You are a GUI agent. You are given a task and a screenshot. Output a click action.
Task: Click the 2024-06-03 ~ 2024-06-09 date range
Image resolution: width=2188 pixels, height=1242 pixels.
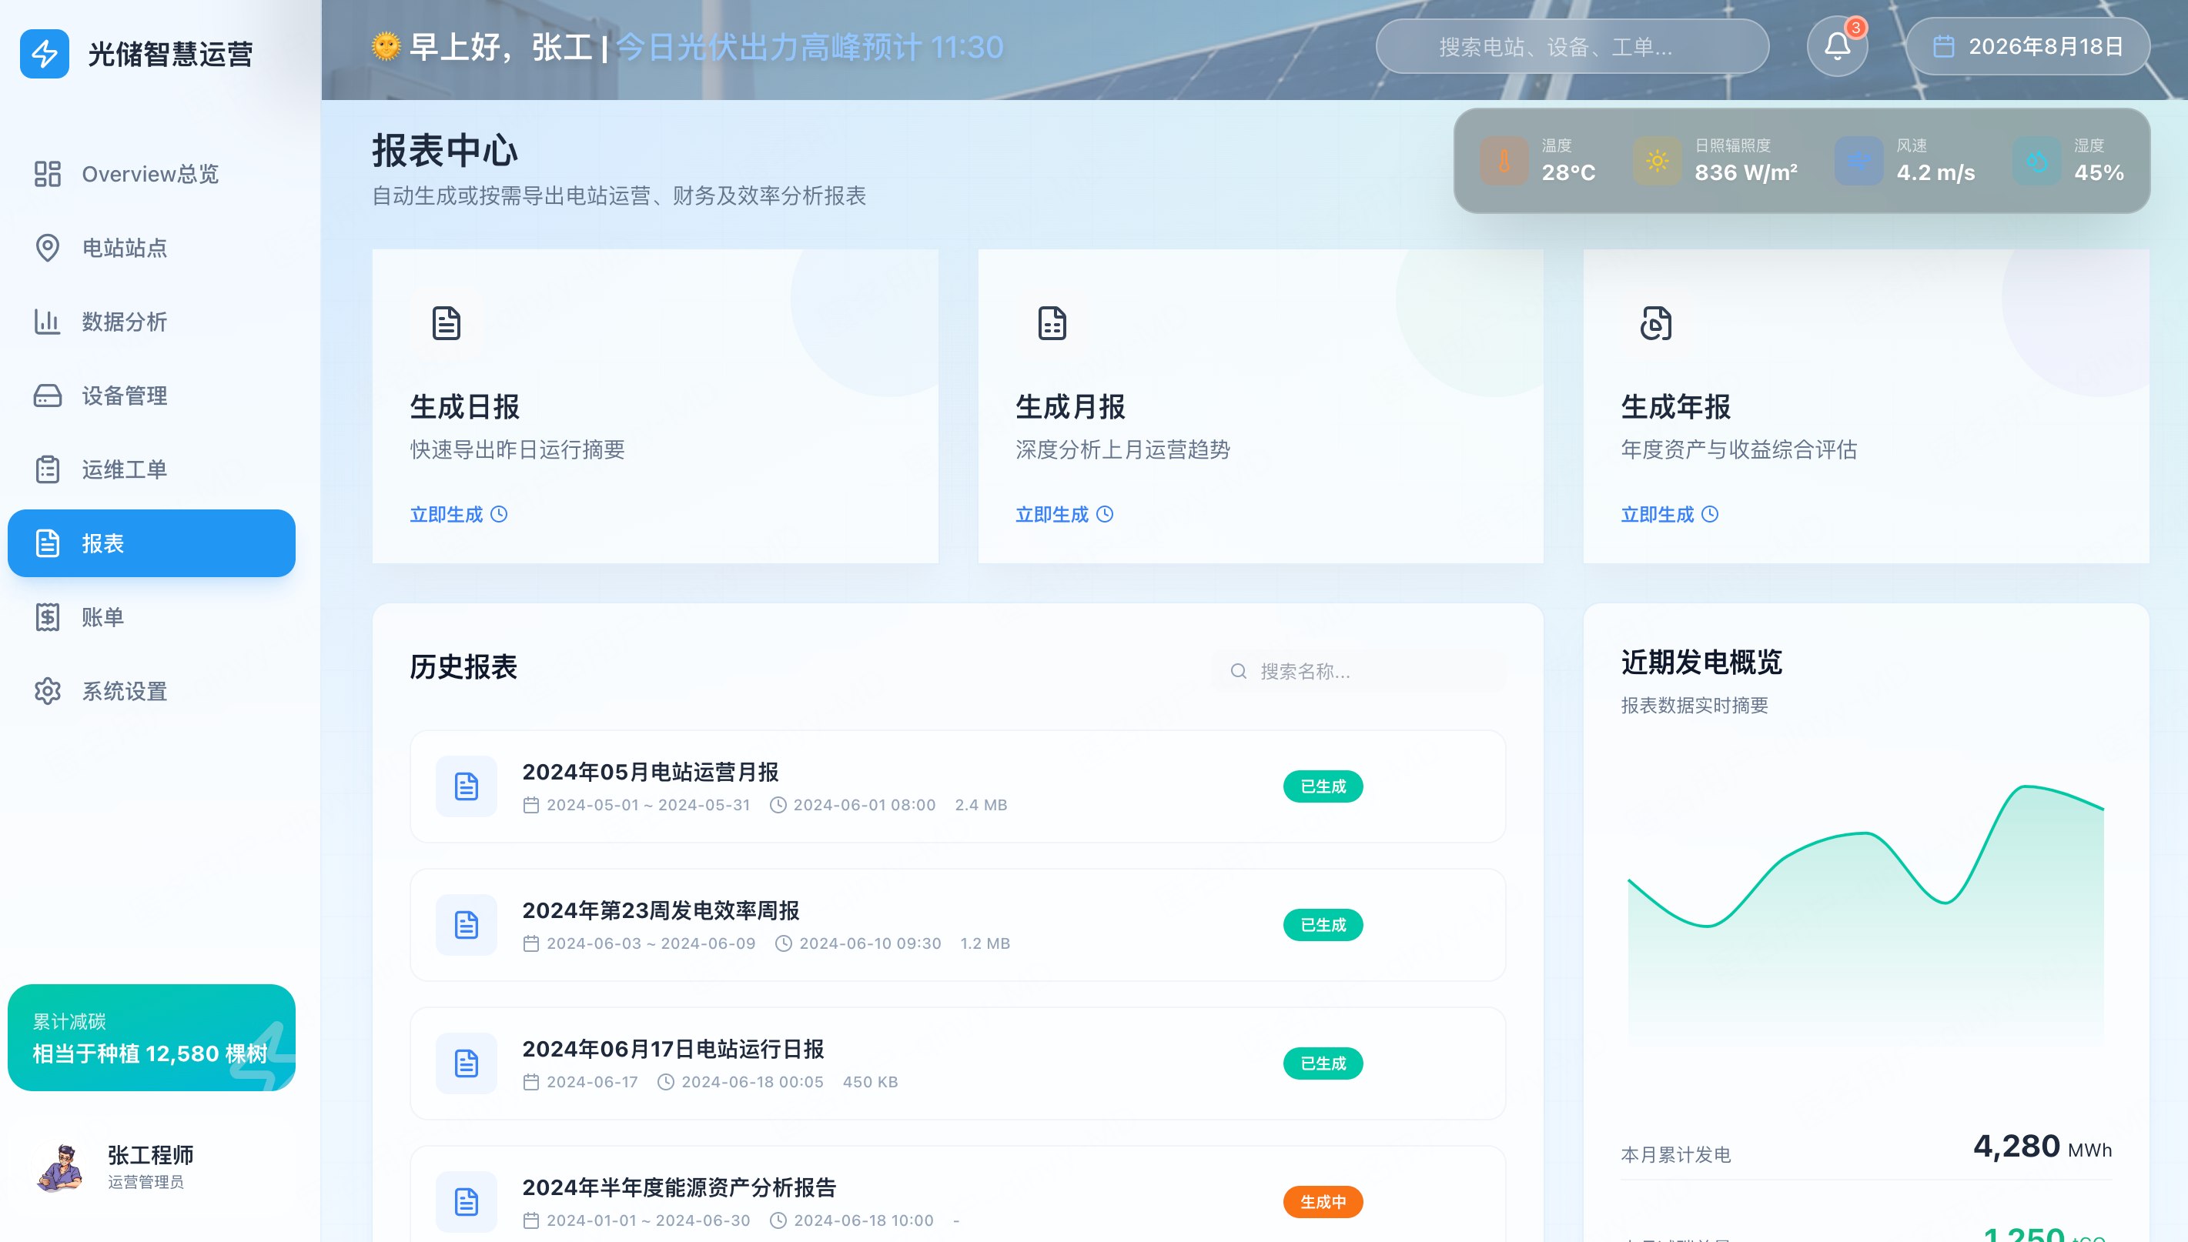(x=651, y=943)
